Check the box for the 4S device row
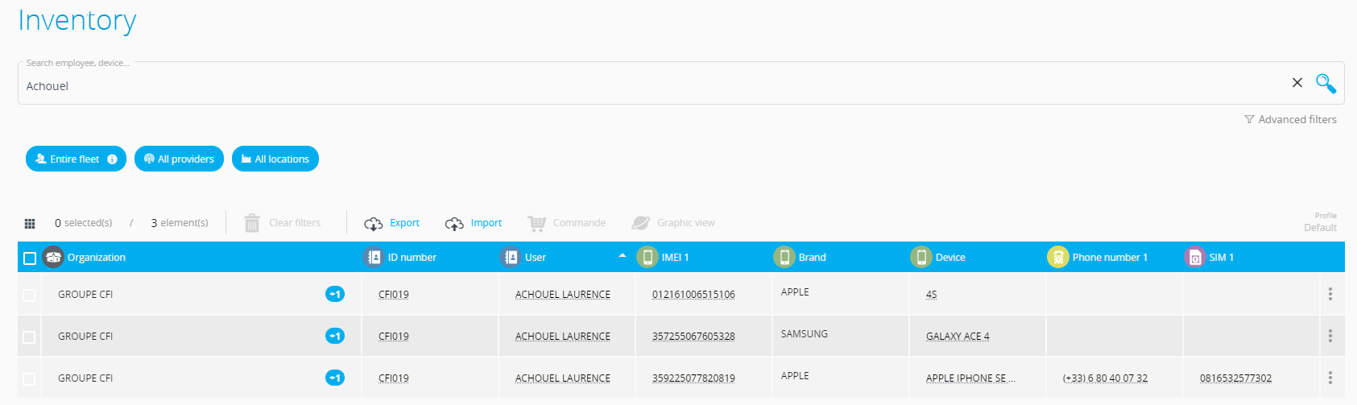This screenshot has width=1357, height=405. pos(30,295)
